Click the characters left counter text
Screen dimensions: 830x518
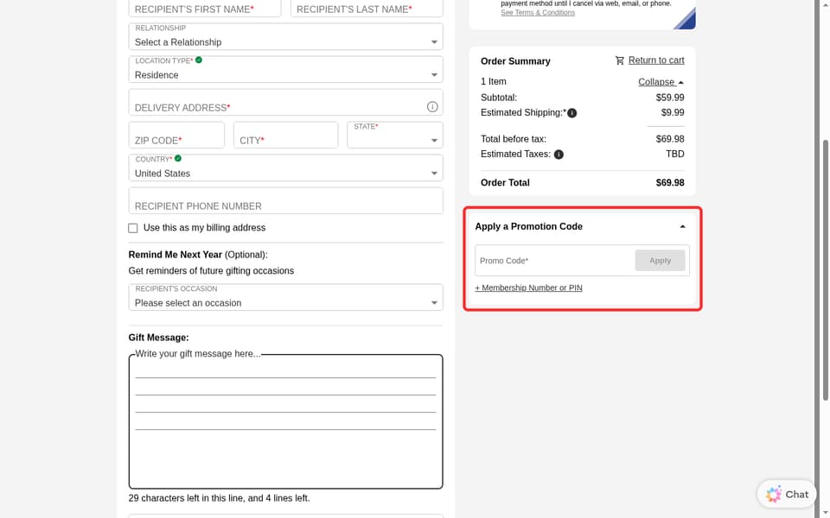[x=219, y=498]
